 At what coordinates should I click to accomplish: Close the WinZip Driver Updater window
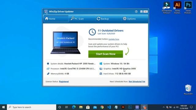pyautogui.click(x=145, y=12)
